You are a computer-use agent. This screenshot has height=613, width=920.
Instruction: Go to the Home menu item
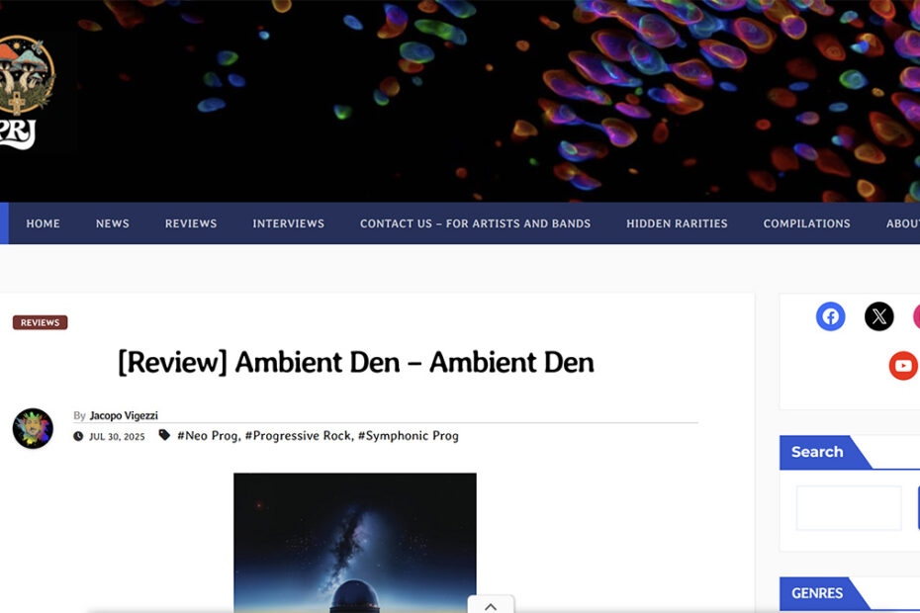click(x=43, y=223)
